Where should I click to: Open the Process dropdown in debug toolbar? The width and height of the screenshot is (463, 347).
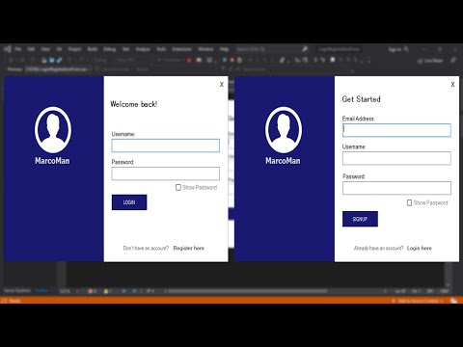point(58,69)
